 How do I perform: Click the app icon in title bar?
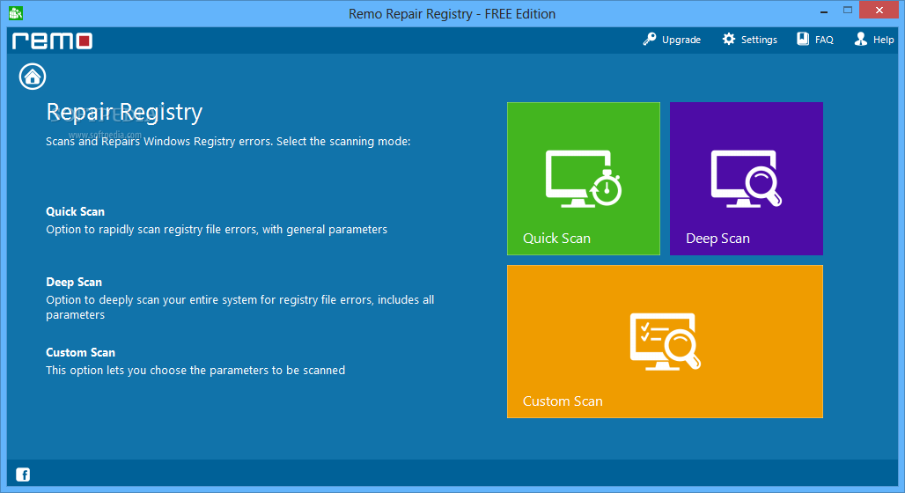(x=16, y=12)
